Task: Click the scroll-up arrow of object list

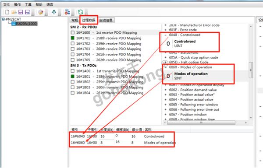Action: coord(251,26)
